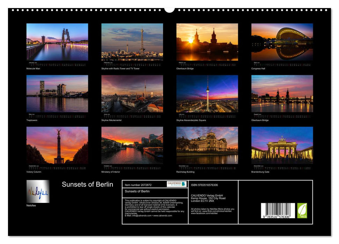Image resolution: width=339 pixels, height=244 pixels.
Task: Select the Sunsets of Berlin title
Action: [x=87, y=184]
